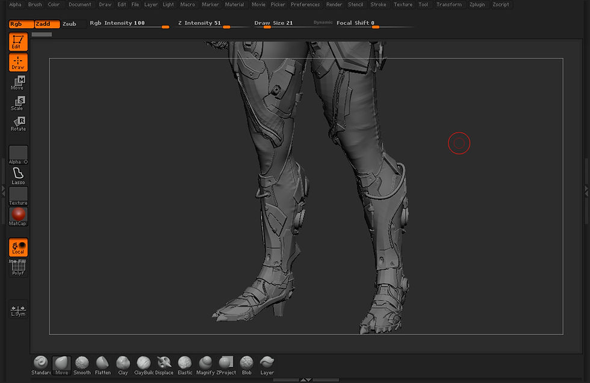Screen dimensions: 590x383
Task: Click the Dynamic draw size button
Action: pos(323,23)
